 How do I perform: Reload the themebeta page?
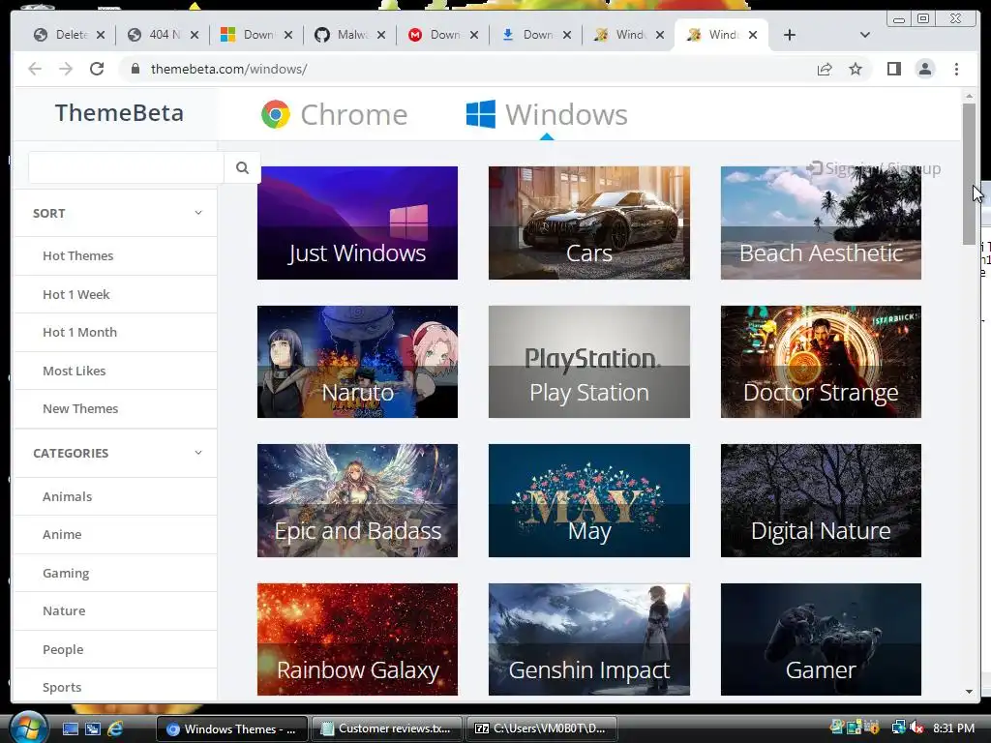[97, 69]
